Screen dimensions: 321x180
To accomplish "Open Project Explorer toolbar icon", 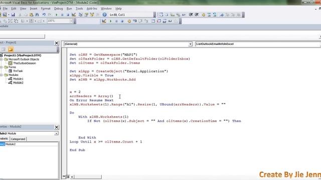I will point(80,14).
